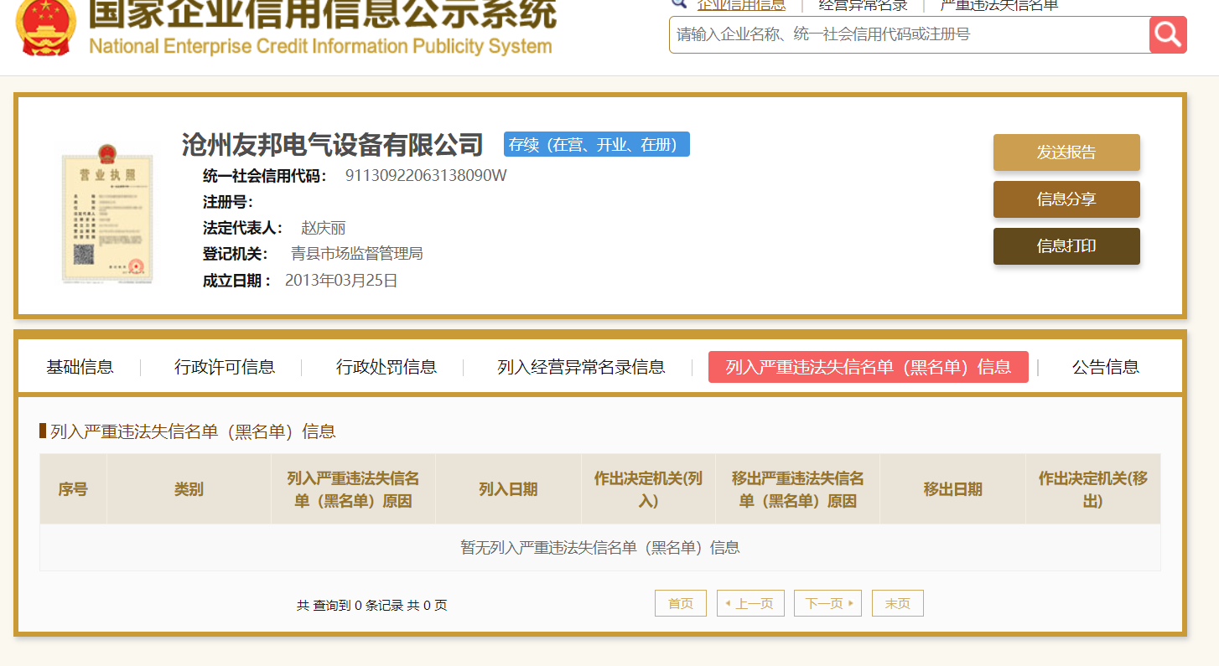Click the 暂无列入严重违法失信名单（黑名单）信息 empty row

click(600, 548)
